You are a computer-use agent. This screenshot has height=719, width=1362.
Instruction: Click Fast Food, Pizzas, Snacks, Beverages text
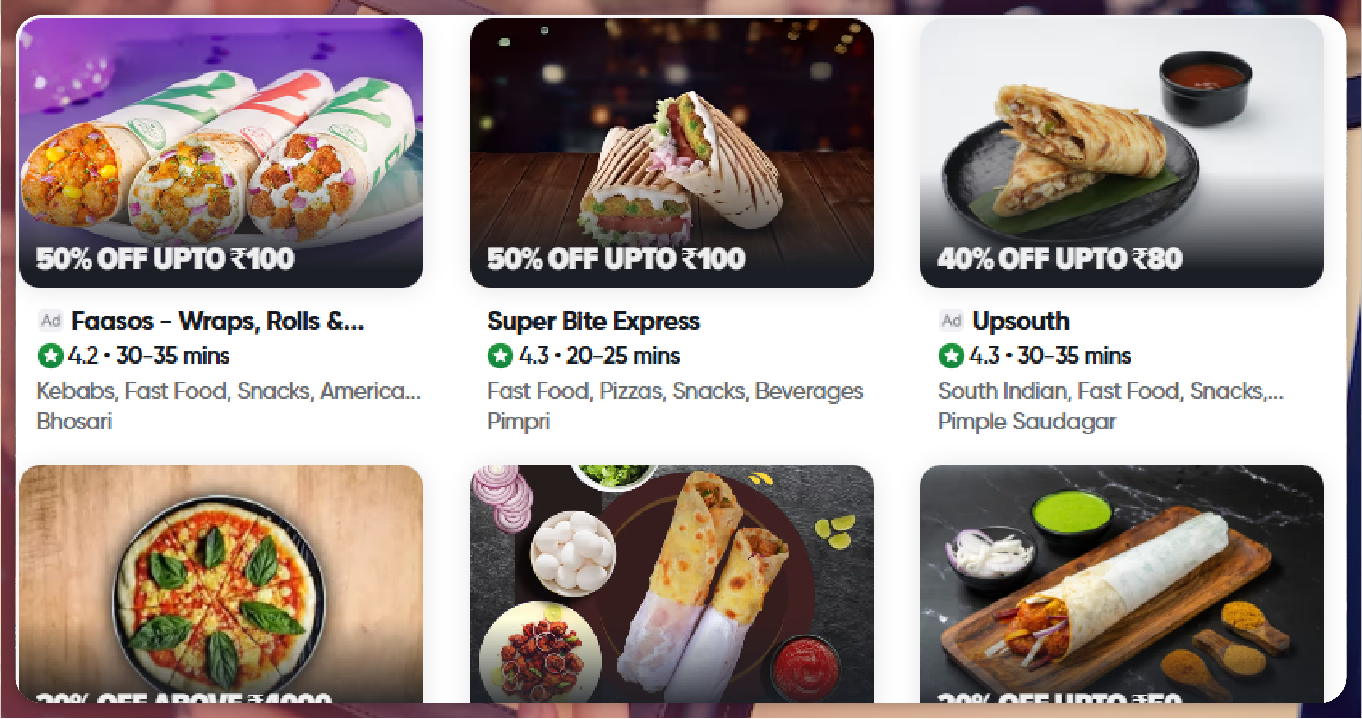[675, 391]
